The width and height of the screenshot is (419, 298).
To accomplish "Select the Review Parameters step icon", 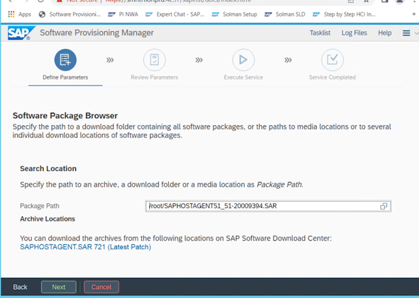I will coord(154,60).
